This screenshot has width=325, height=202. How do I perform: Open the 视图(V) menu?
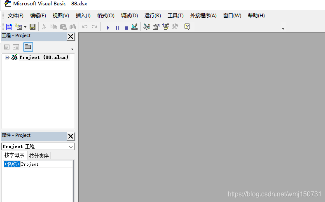coord(61,16)
